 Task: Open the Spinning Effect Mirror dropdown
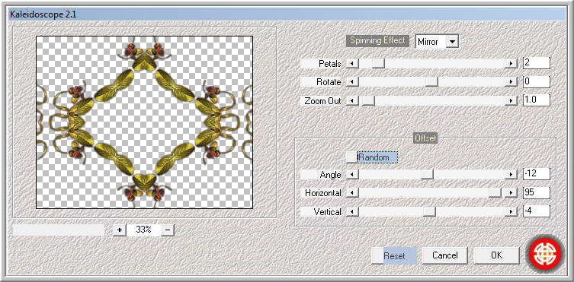(453, 42)
